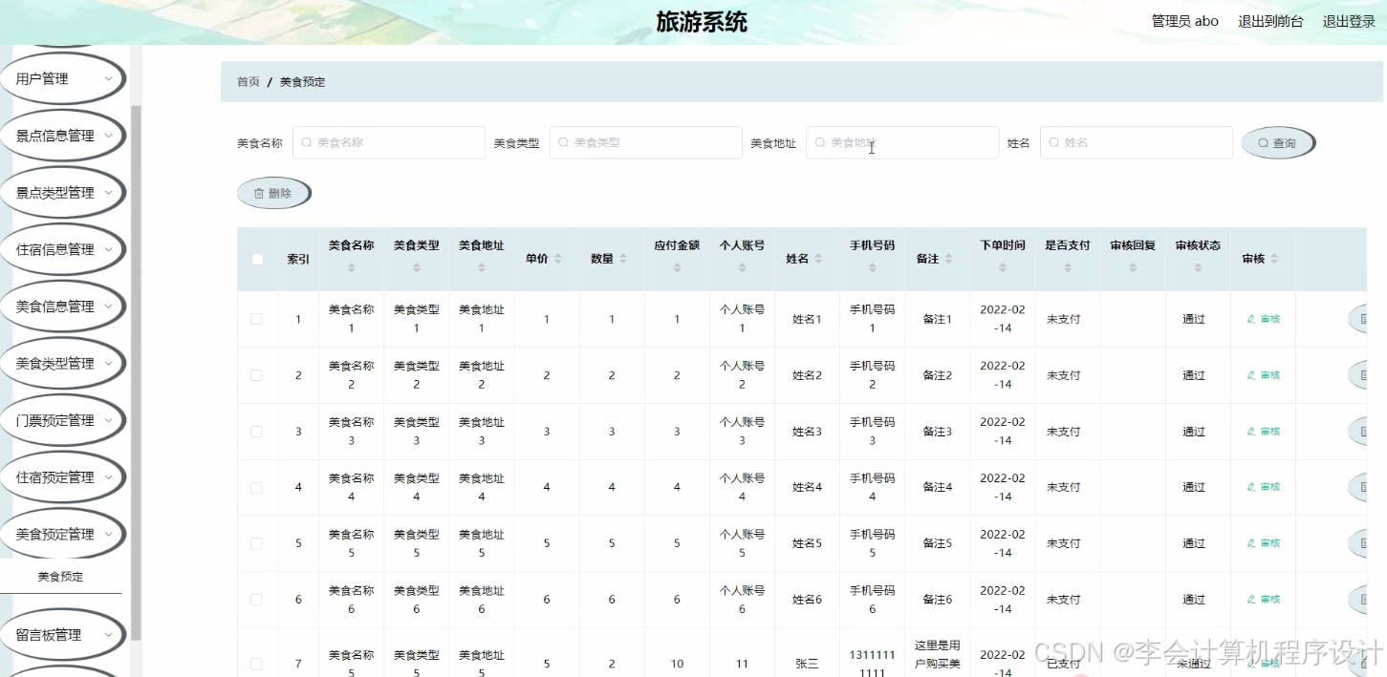Image resolution: width=1387 pixels, height=677 pixels.
Task: Expand 美食信息管理 sidebar menu
Action: pos(63,307)
